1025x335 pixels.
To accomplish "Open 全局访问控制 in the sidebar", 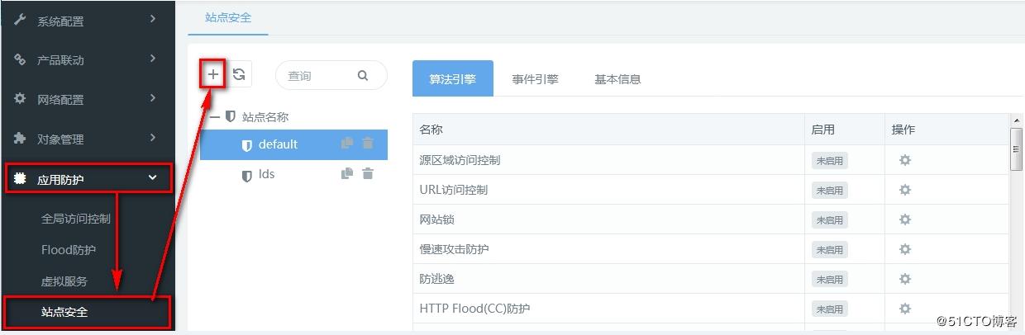I will (76, 219).
